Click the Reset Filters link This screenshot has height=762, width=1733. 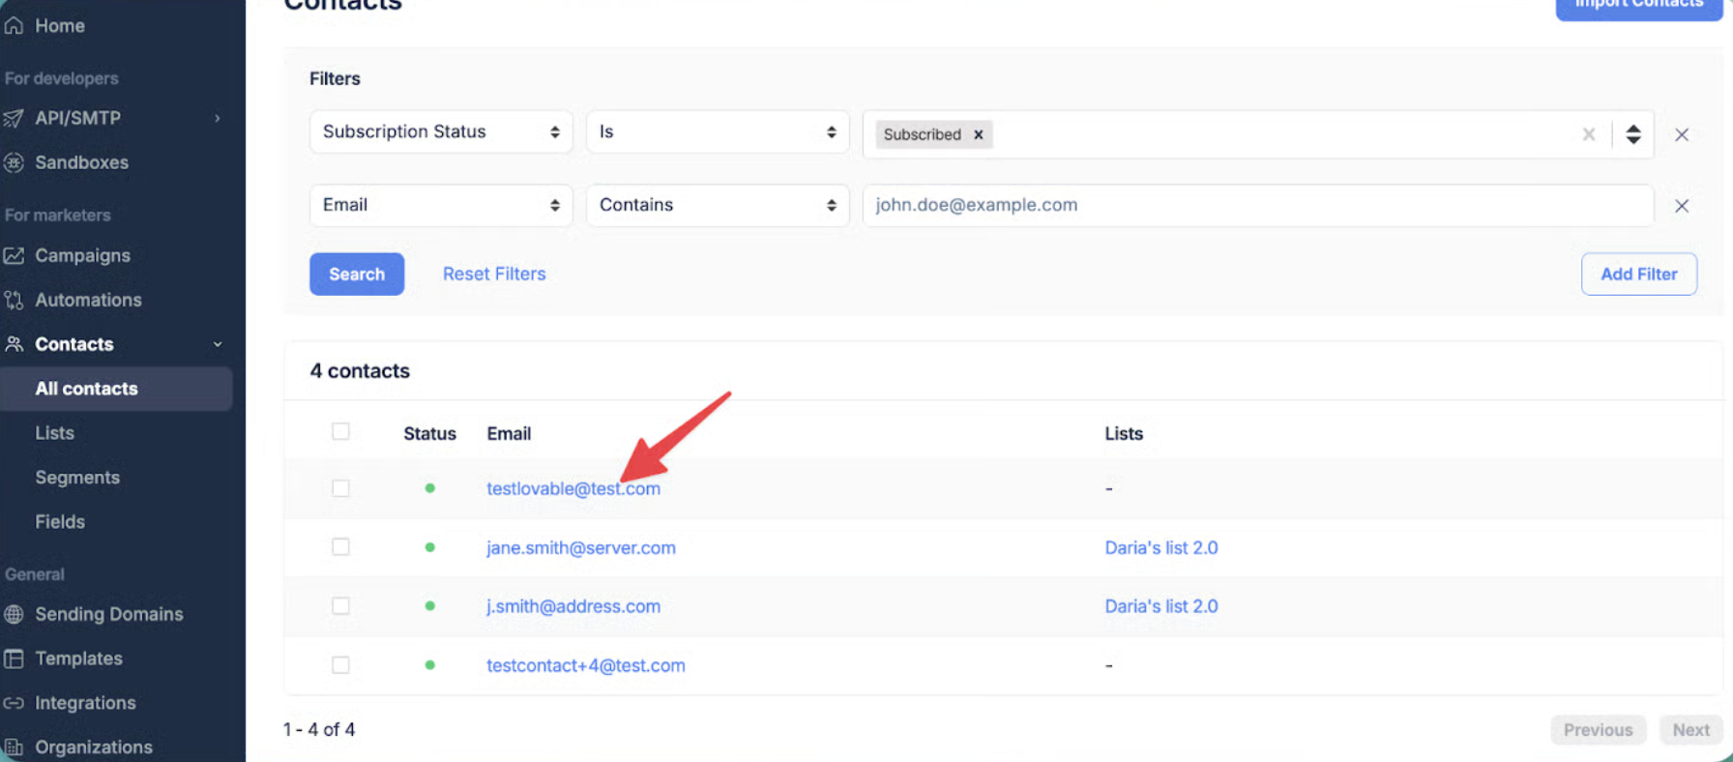click(x=494, y=274)
